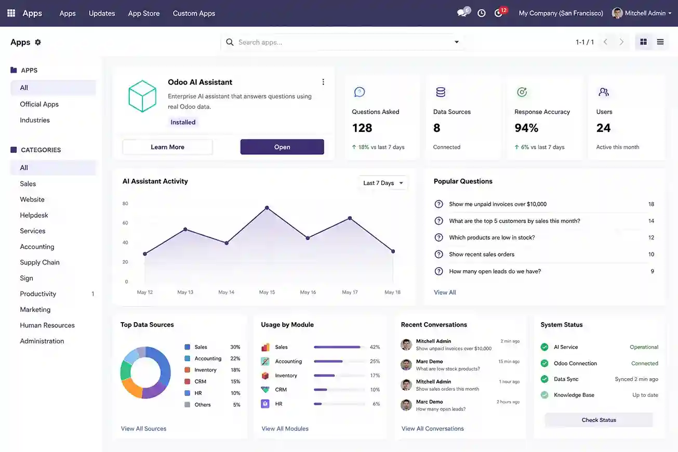The width and height of the screenshot is (678, 452).
Task: Click the Odoo Connection green check icon
Action: coord(544,363)
